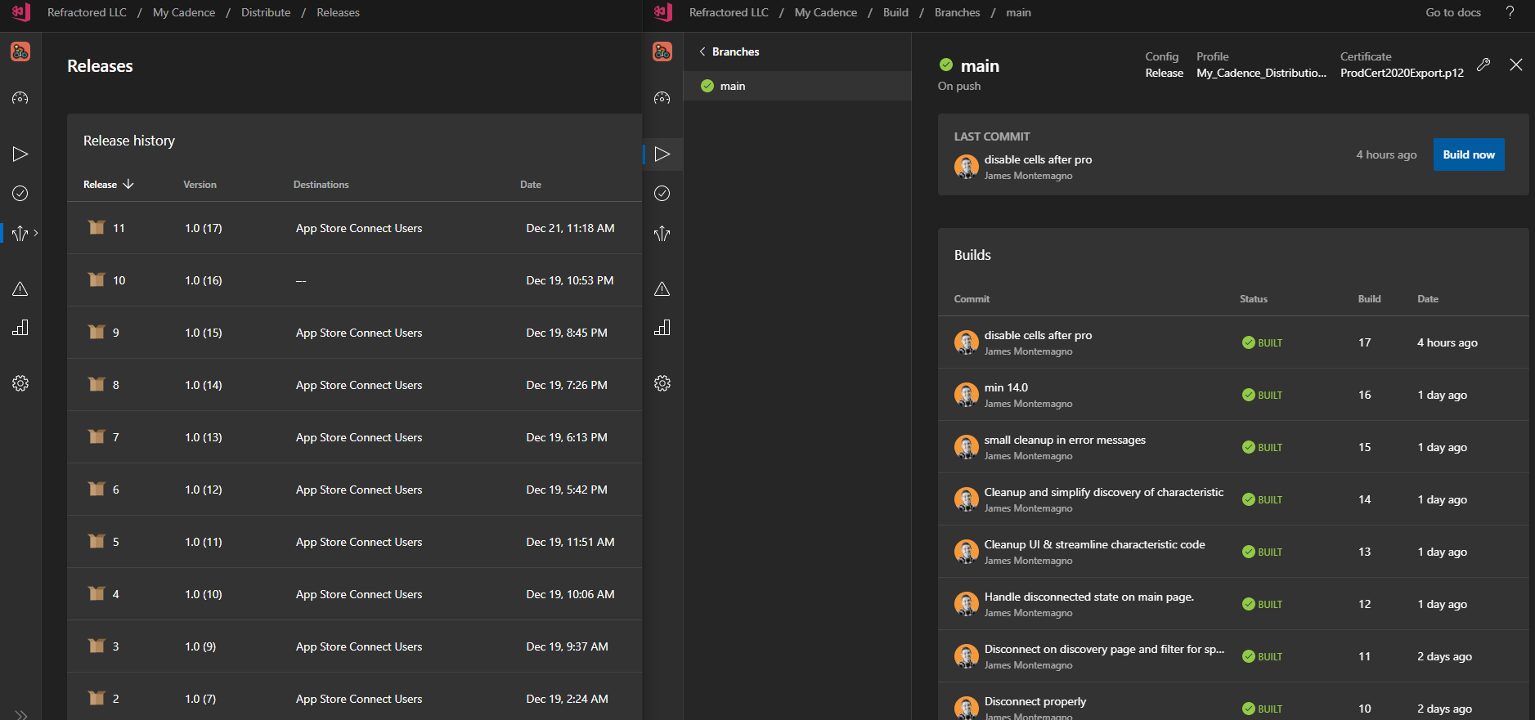This screenshot has width=1535, height=720.
Task: Click package icon of release 10
Action: 96,280
